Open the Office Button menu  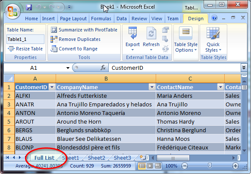pos(13,11)
